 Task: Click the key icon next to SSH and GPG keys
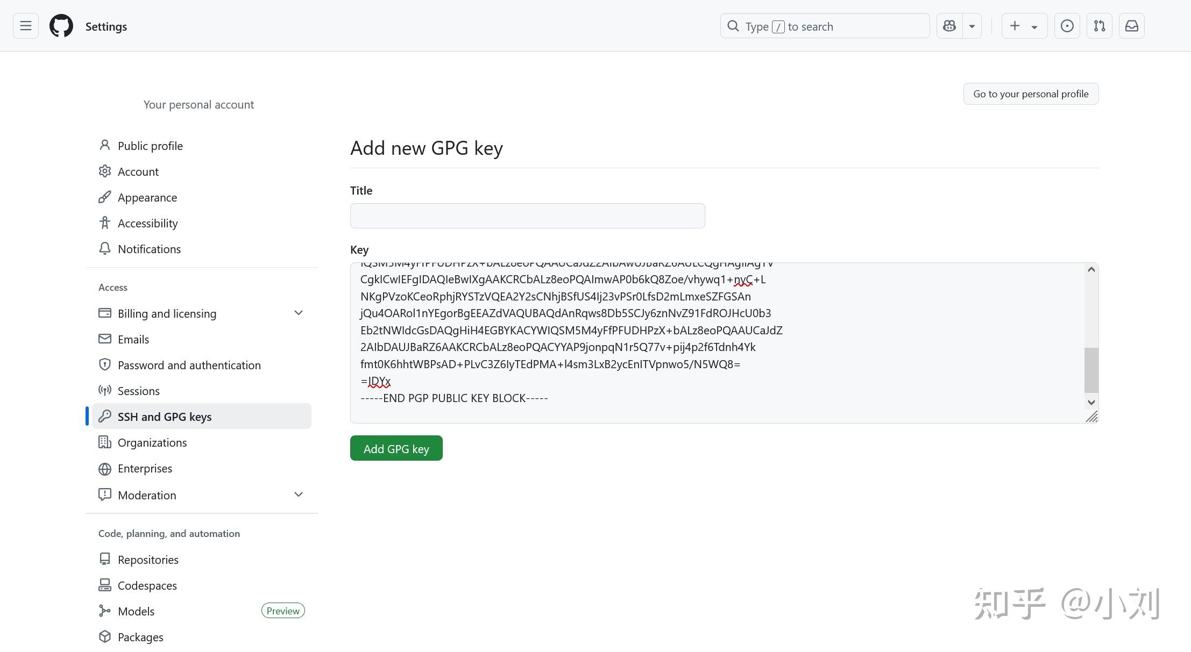(104, 416)
